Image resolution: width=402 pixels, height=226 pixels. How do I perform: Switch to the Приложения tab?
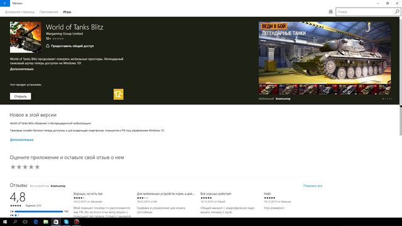[49, 12]
